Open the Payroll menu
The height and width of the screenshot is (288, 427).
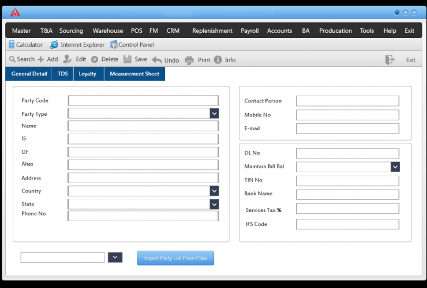click(250, 31)
